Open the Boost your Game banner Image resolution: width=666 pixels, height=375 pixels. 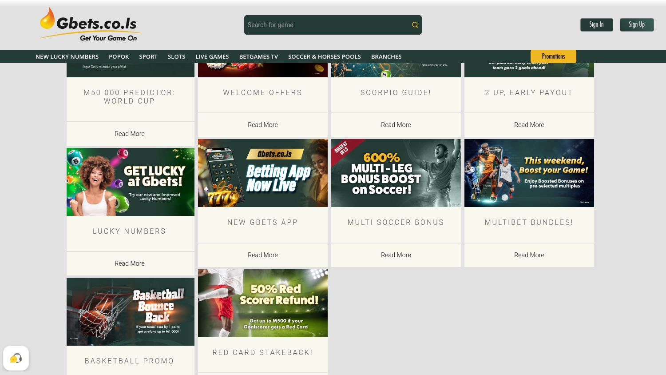(529, 173)
